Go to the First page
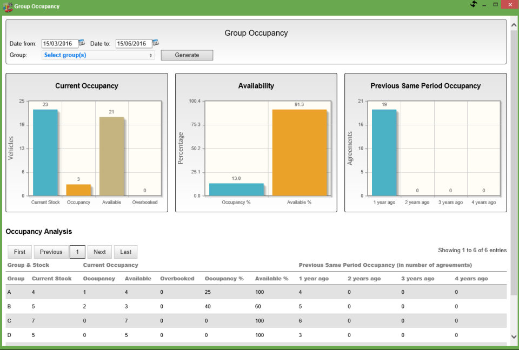Image resolution: width=519 pixels, height=350 pixels. pyautogui.click(x=19, y=252)
